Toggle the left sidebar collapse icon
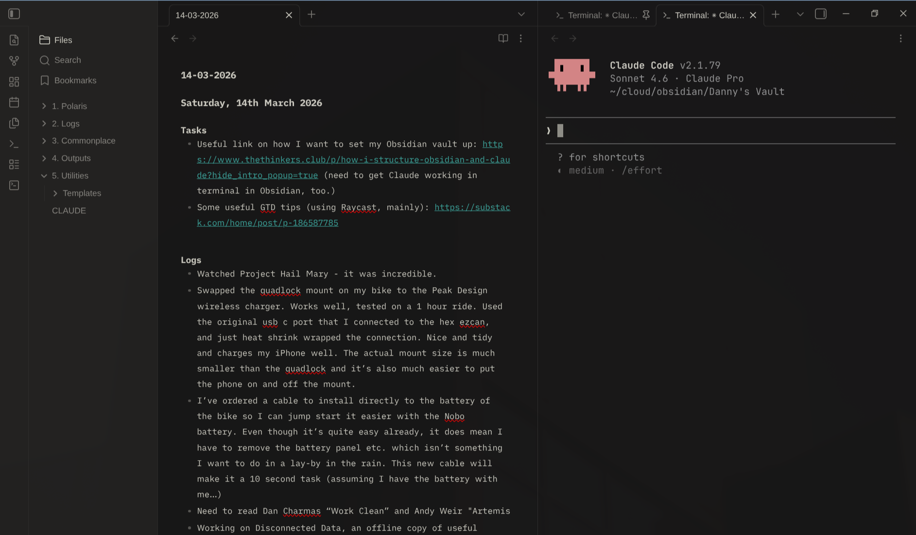Viewport: 916px width, 535px height. pos(14,14)
